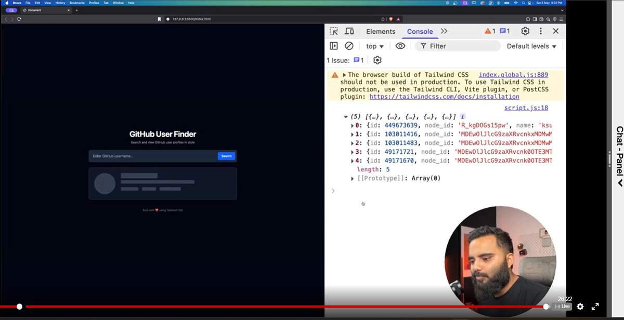Open the fullscreen icon on the video player

pyautogui.click(x=594, y=306)
